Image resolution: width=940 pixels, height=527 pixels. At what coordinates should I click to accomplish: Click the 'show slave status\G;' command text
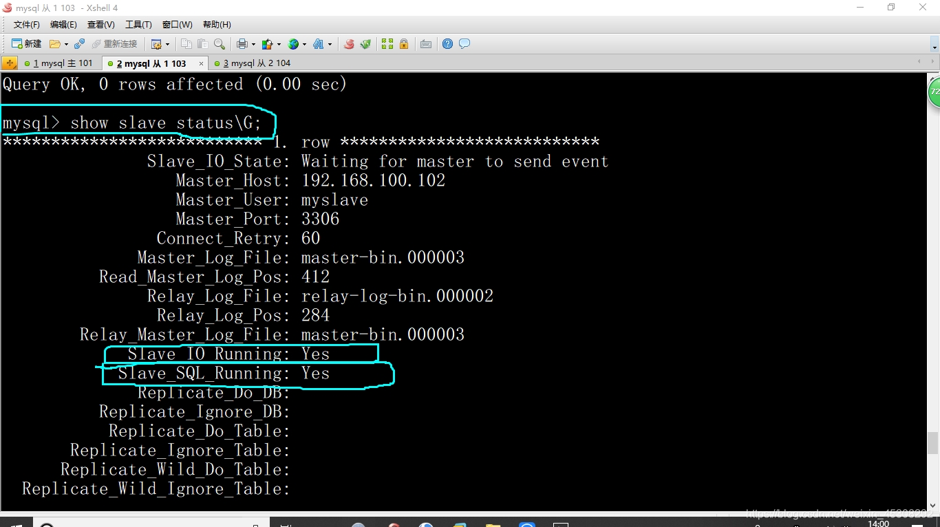tap(166, 123)
